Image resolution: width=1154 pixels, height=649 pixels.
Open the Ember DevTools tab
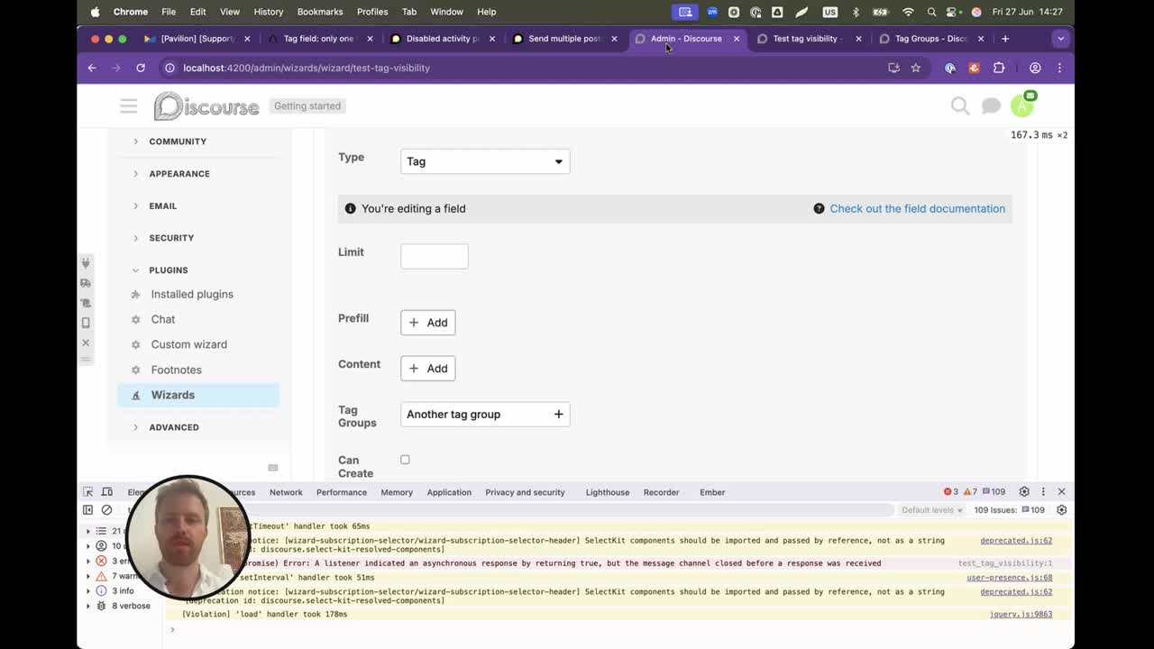(x=712, y=492)
